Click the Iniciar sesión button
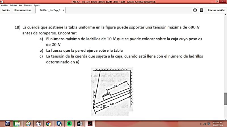 pos(216,10)
